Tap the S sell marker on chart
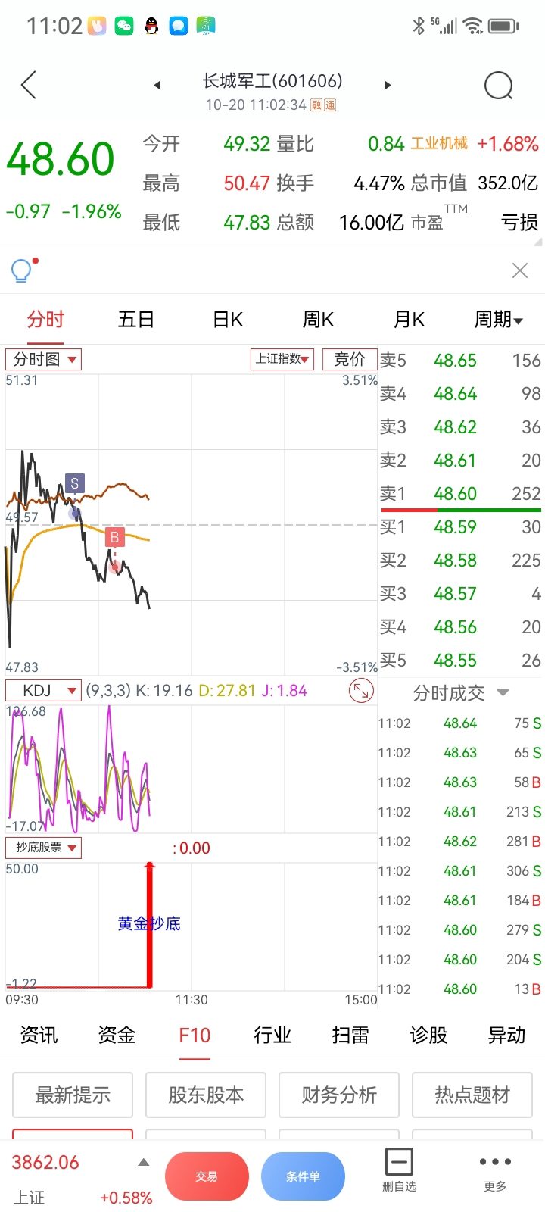This screenshot has height=1212, width=545. point(74,483)
